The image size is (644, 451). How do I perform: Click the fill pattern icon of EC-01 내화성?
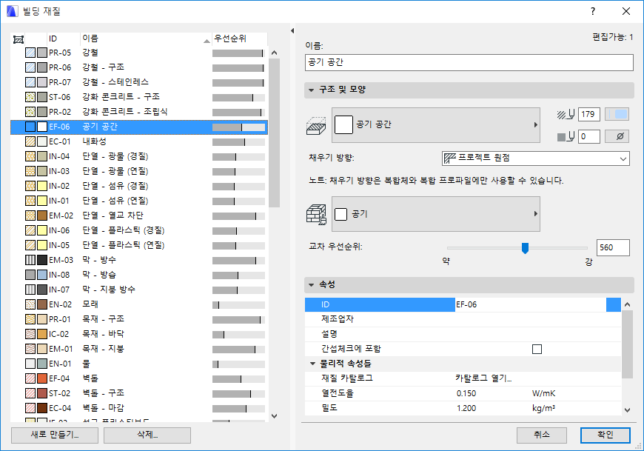coord(30,141)
